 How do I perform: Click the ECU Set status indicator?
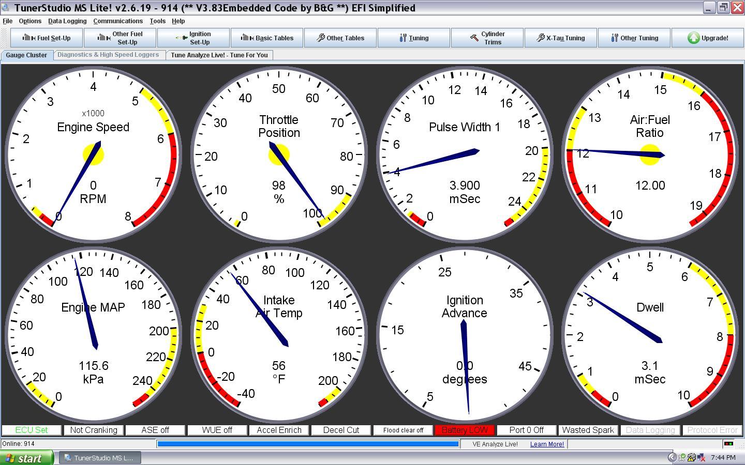32,430
